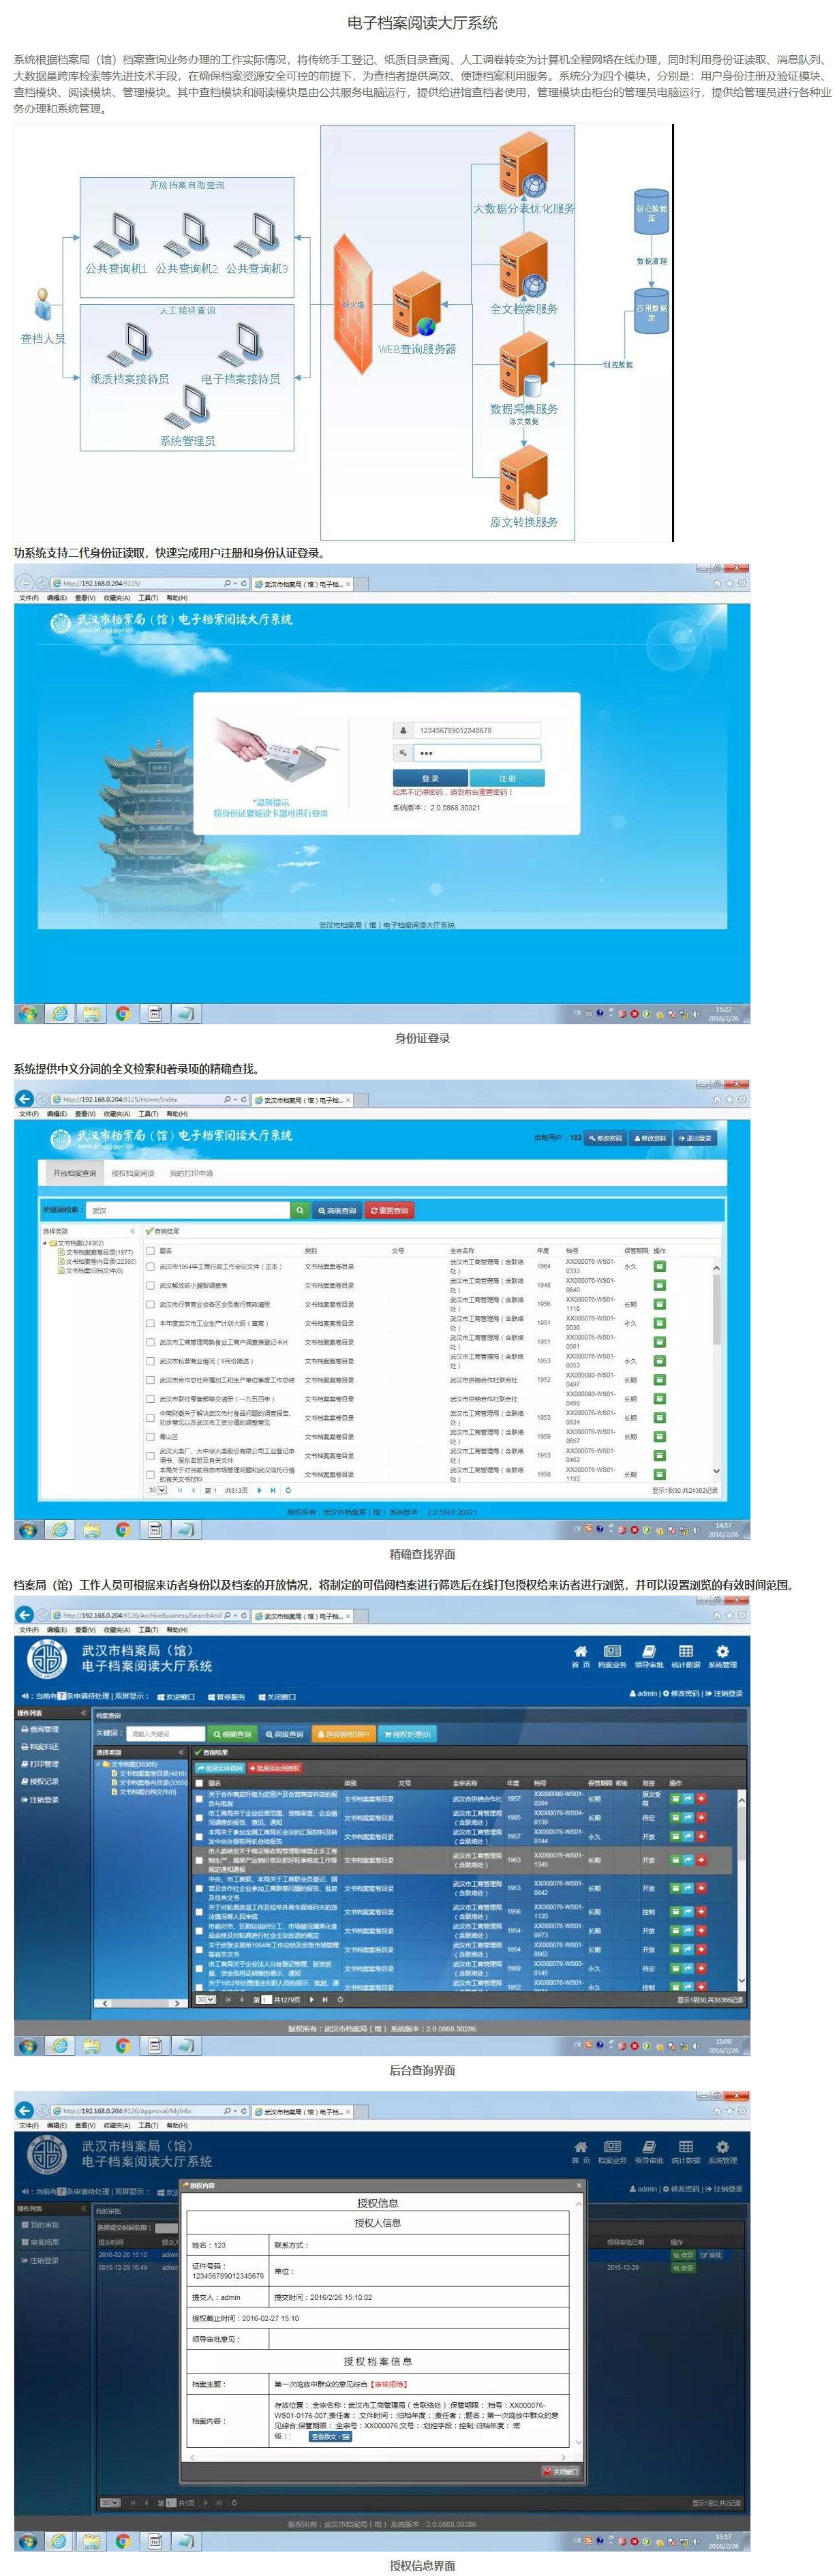Click the green magnifier search icon beside the keyword field containing 武汉
The image size is (839, 2576).
click(299, 1210)
